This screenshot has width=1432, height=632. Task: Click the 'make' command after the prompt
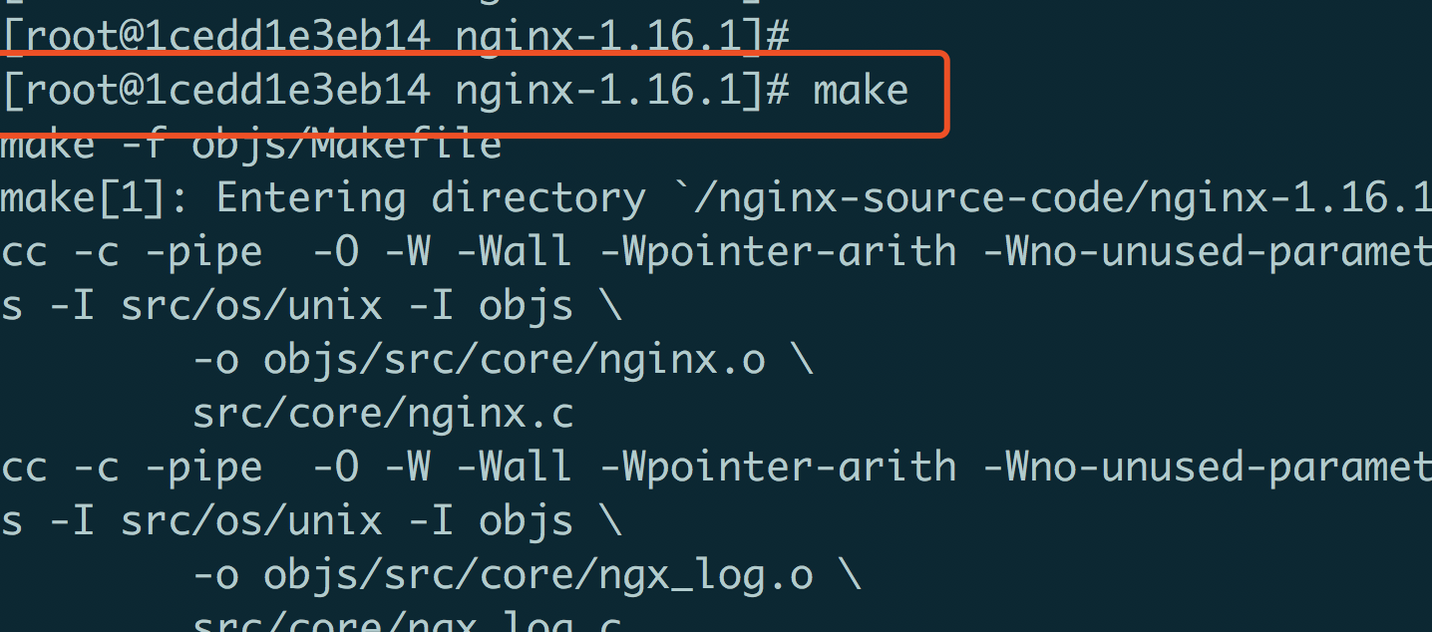coord(861,91)
